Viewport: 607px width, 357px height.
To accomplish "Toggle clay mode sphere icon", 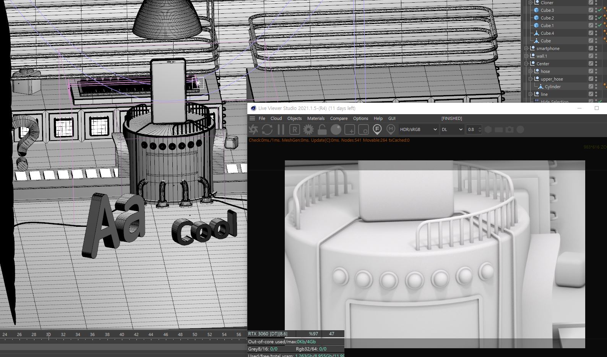I will (336, 129).
